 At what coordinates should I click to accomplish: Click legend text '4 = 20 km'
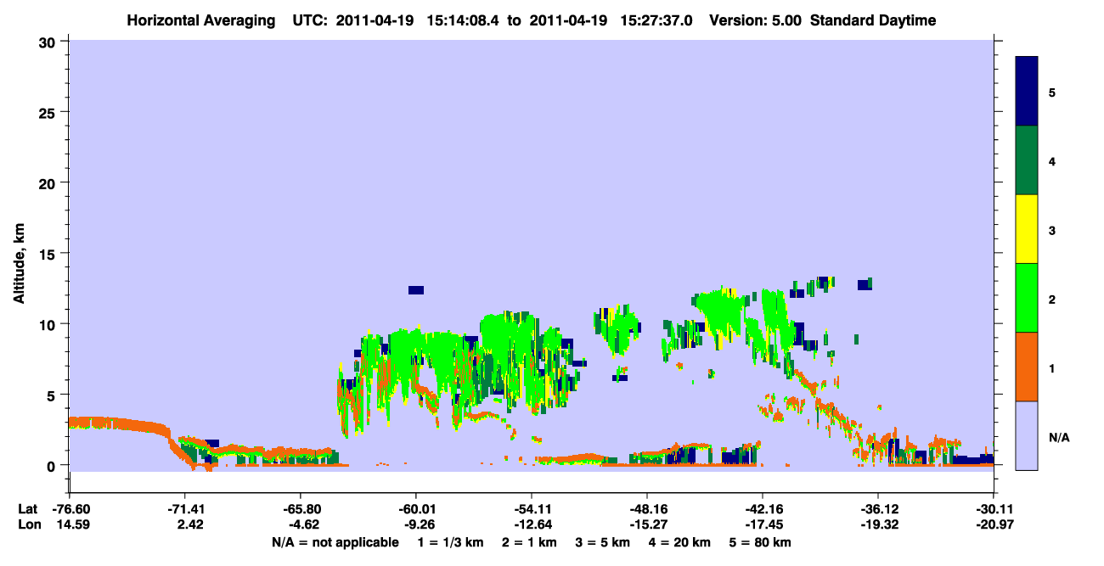pyautogui.click(x=679, y=542)
